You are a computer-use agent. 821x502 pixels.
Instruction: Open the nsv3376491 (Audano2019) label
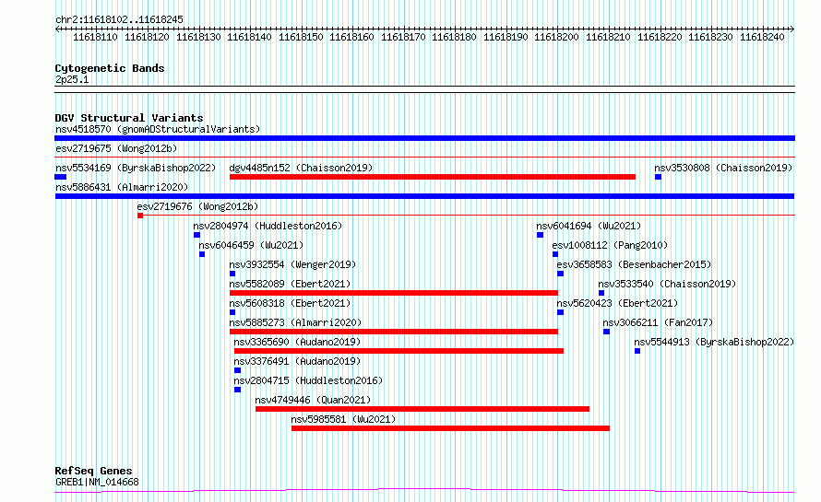pos(297,361)
